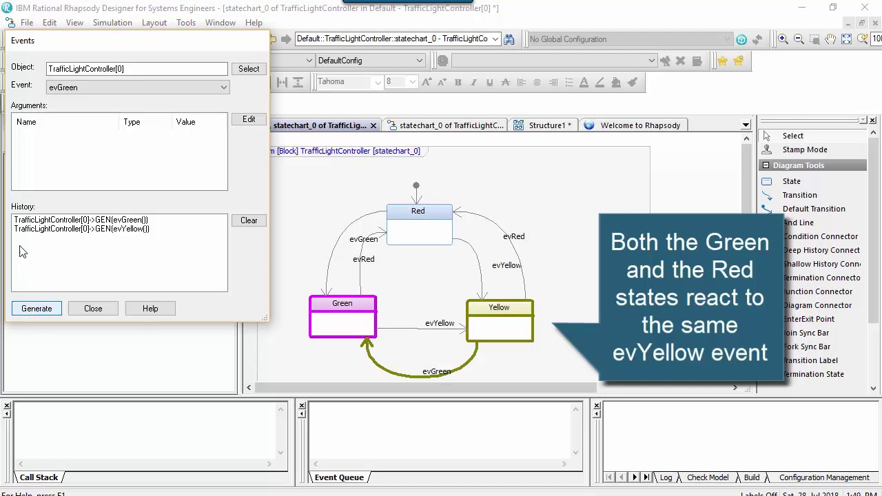Select the Select arrow tool
Viewport: 882px width, 496px height.
[792, 136]
